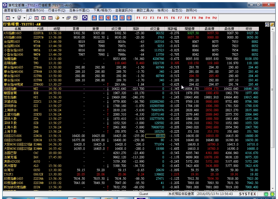
Task: Click the SYSTEX logo in status bar
Action: [x=248, y=194]
